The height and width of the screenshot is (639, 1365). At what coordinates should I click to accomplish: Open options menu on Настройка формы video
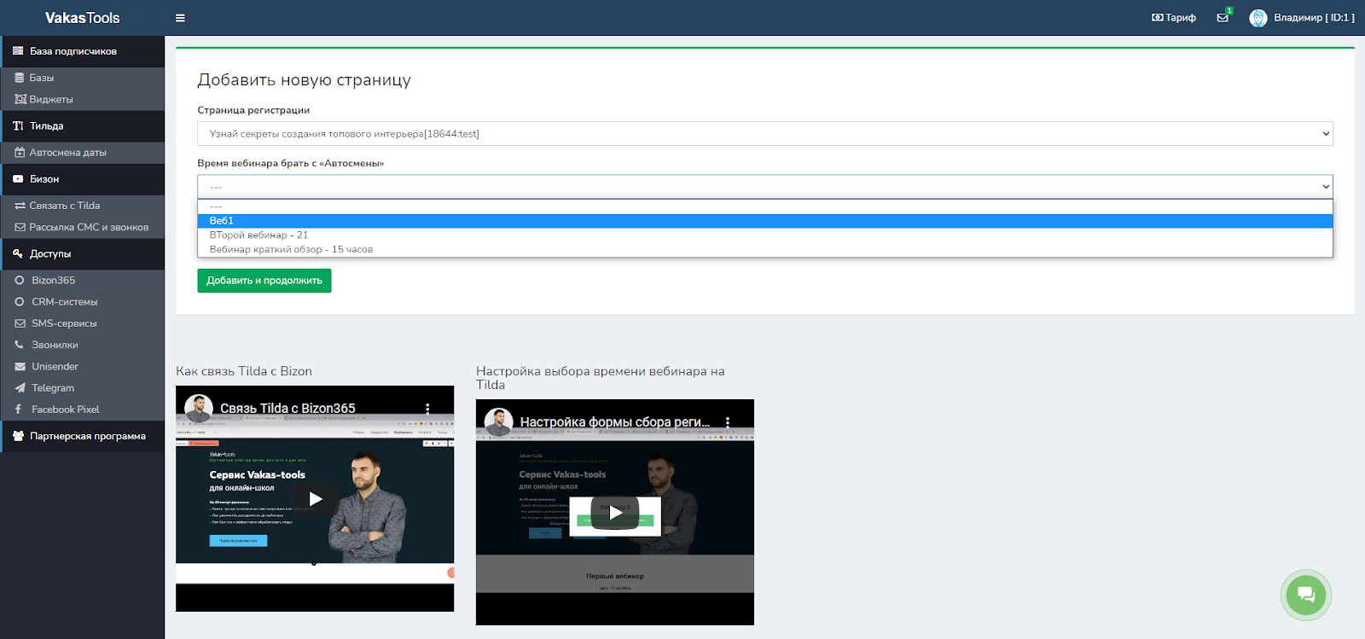(728, 422)
